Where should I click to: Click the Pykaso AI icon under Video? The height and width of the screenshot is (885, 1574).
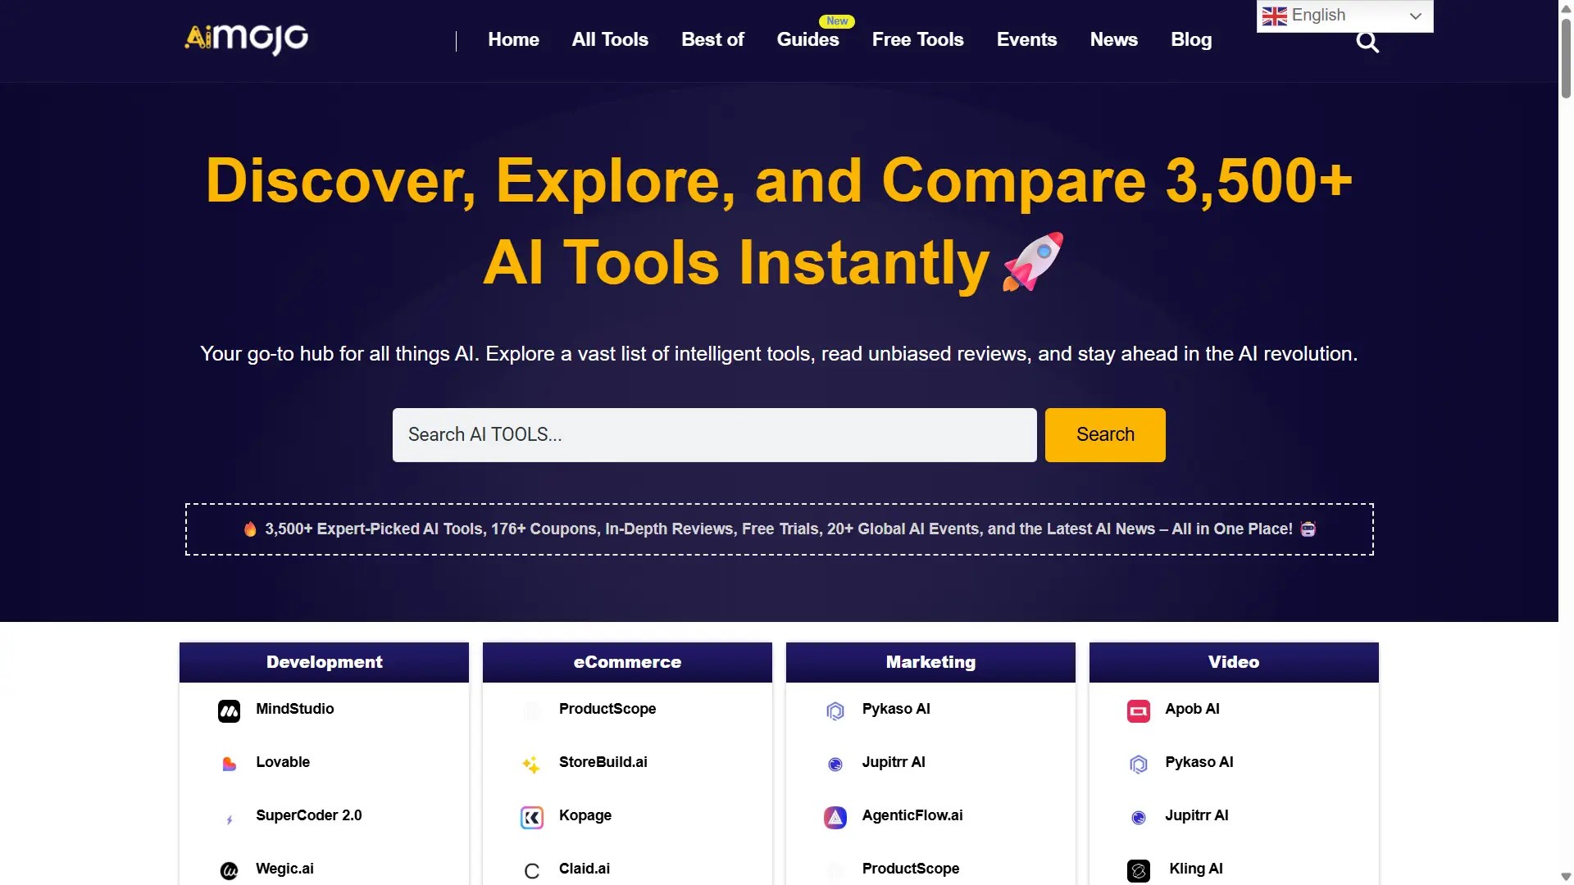pyautogui.click(x=1138, y=765)
